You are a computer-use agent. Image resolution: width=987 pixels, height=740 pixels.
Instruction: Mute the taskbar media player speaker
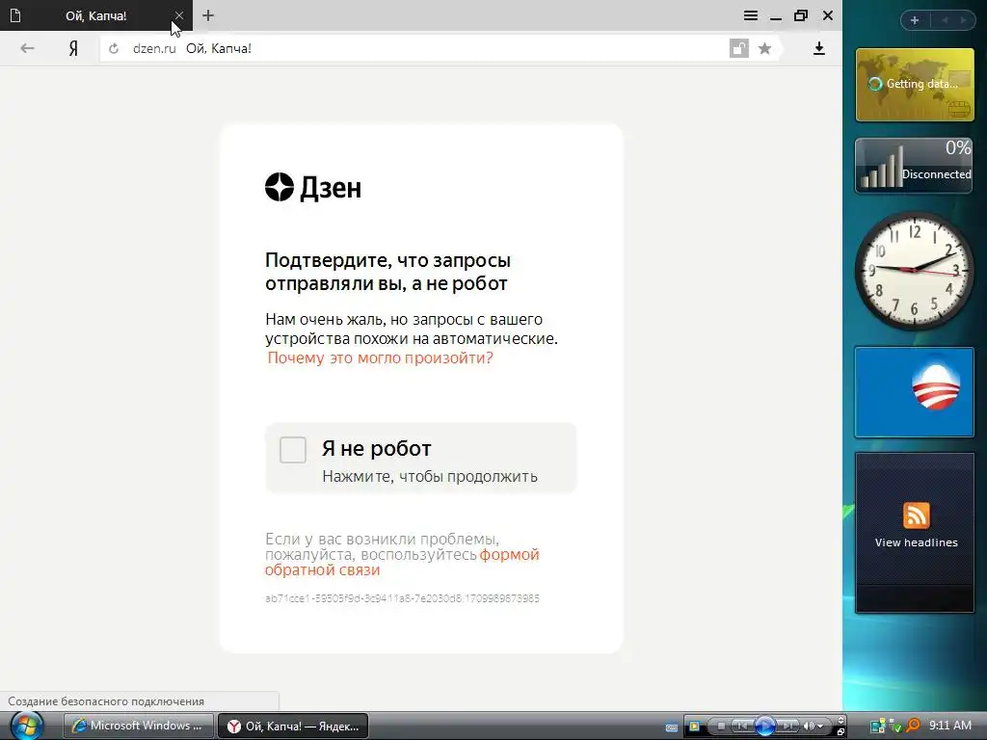click(810, 727)
